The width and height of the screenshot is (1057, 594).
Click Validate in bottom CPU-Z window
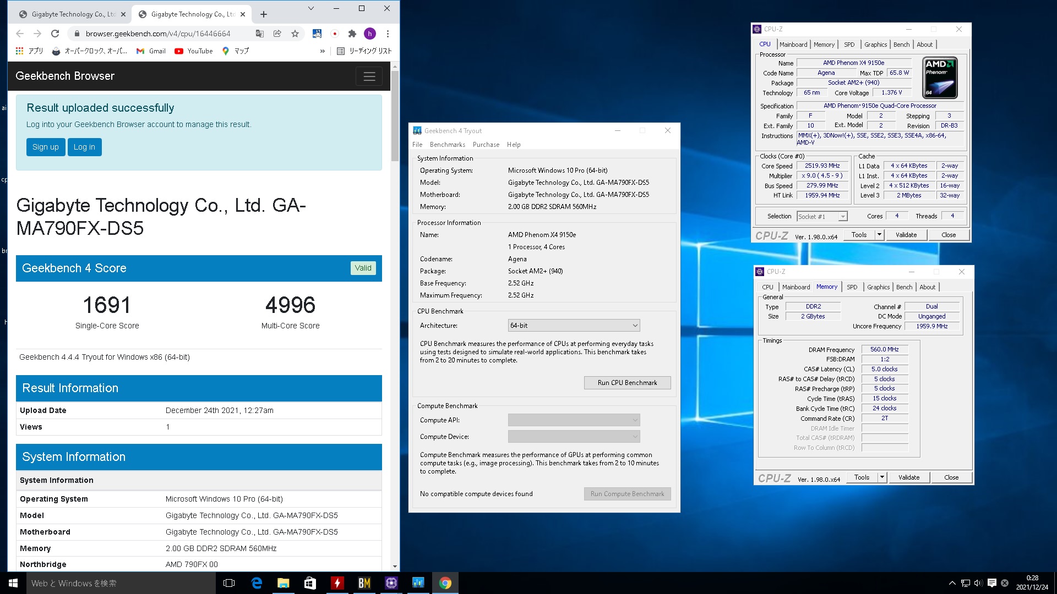click(x=909, y=477)
